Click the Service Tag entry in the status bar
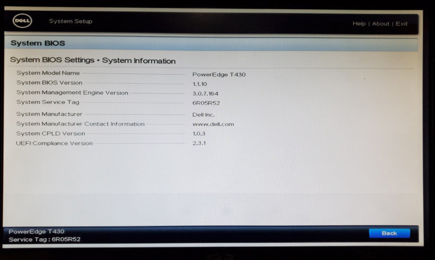 pos(45,239)
